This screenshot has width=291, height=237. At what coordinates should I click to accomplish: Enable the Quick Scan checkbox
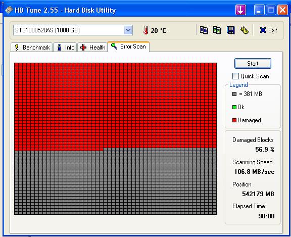point(235,76)
